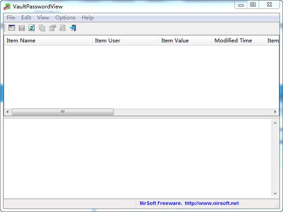Open the File menu

click(x=11, y=17)
